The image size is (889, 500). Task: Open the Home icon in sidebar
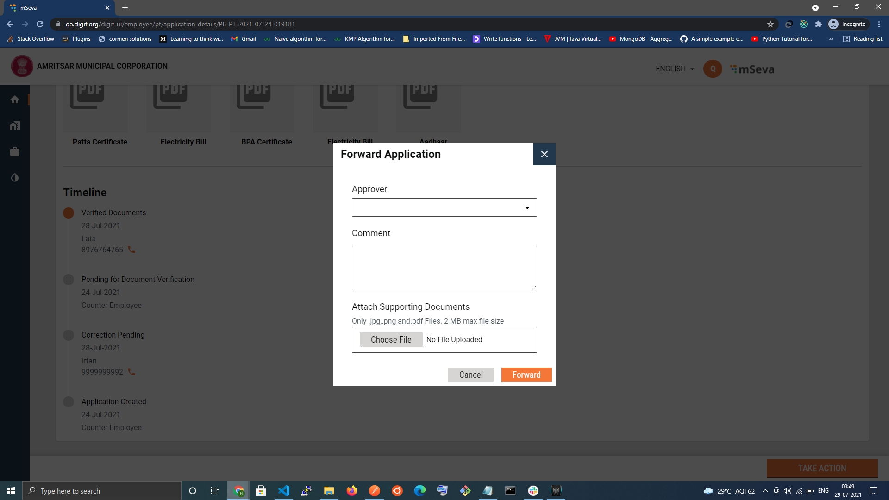click(15, 100)
